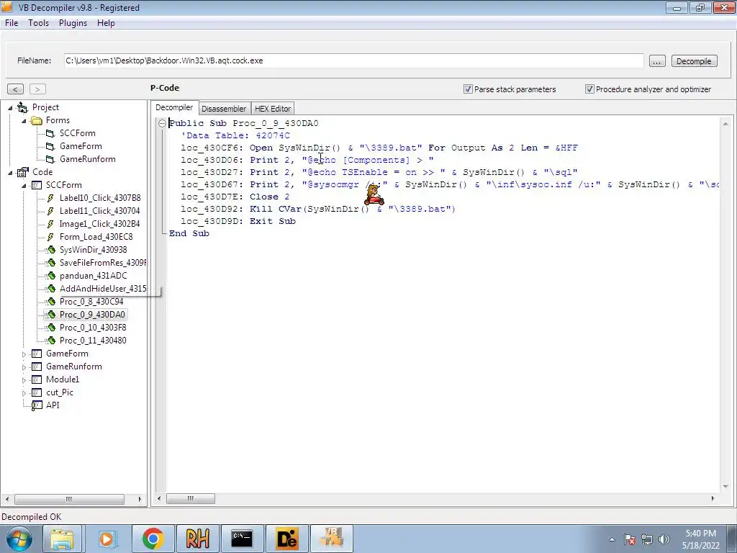737x553 pixels.
Task: Collapse the Project tree node
Action: pyautogui.click(x=10, y=108)
